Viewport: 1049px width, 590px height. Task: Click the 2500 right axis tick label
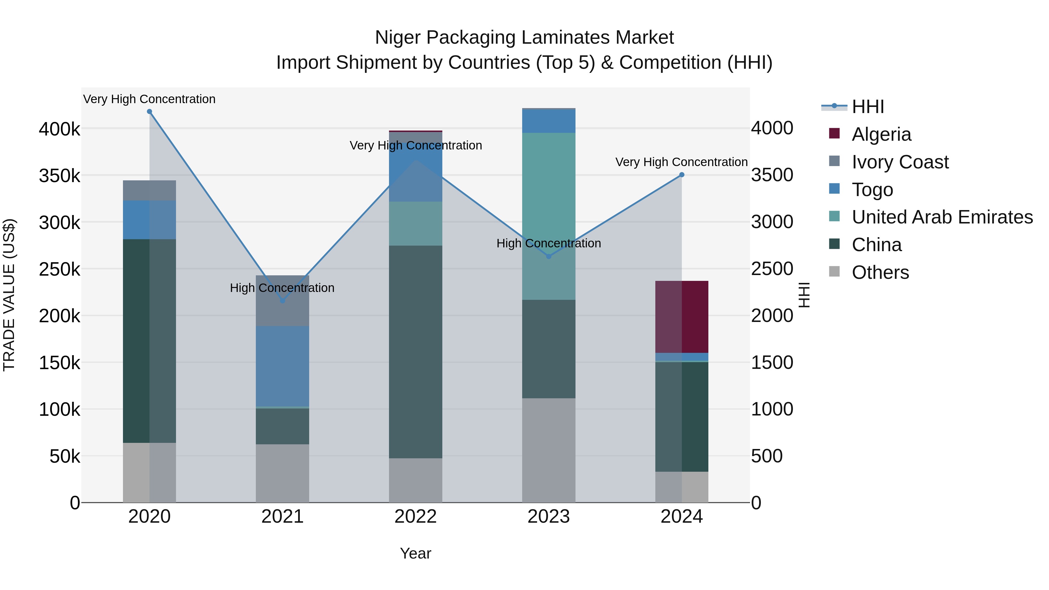click(x=772, y=269)
